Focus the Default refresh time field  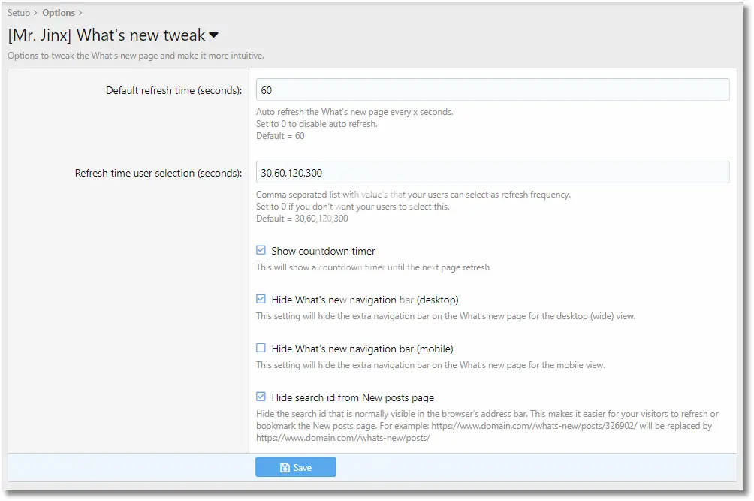tap(493, 90)
